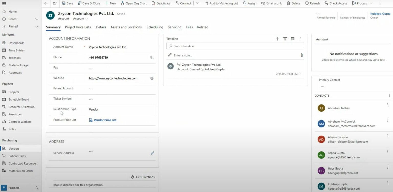Screen dimensions: 393x192
Task: Open the Timeline more commands menu
Action: [x=300, y=39]
